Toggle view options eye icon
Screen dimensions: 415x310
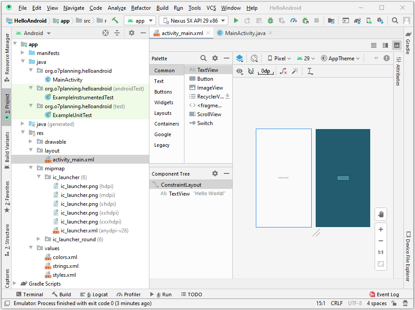tap(239, 71)
